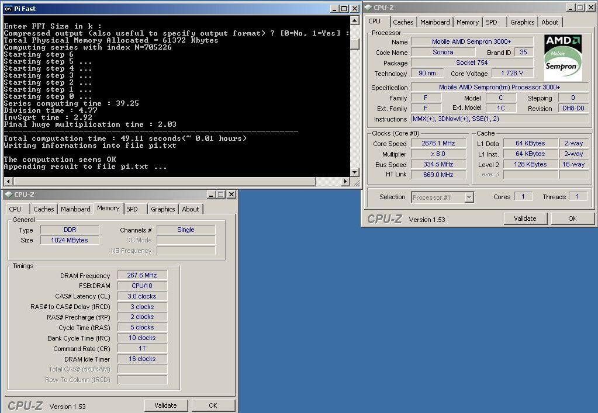Screen dimensions: 598x413
Task: Click Validate in the top-right CPU-Z window
Action: point(525,218)
